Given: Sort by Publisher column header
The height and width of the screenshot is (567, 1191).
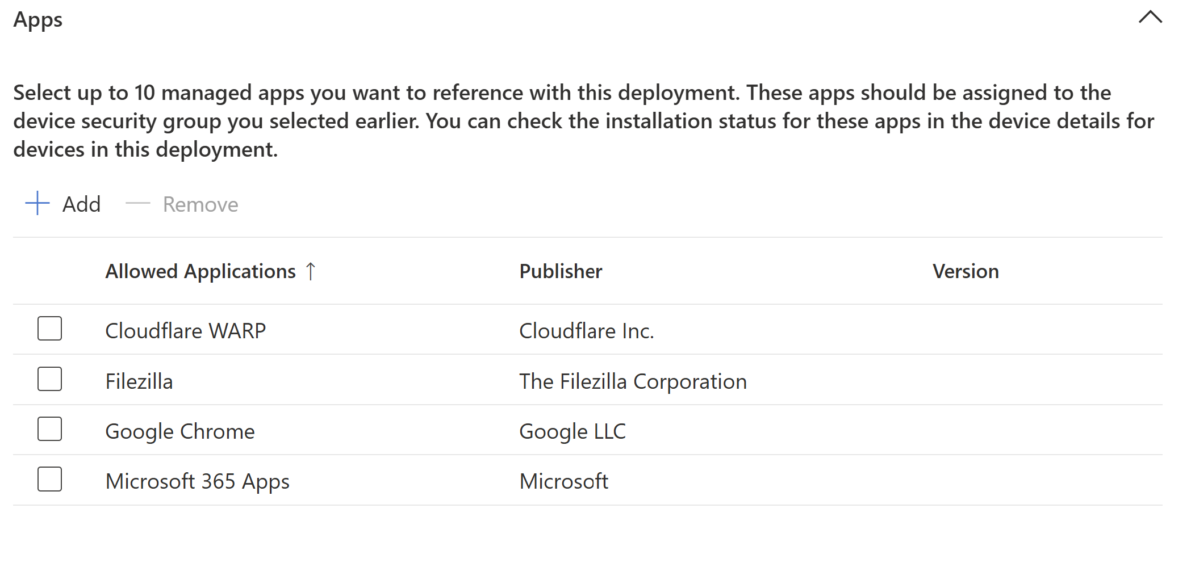Looking at the screenshot, I should click(561, 271).
